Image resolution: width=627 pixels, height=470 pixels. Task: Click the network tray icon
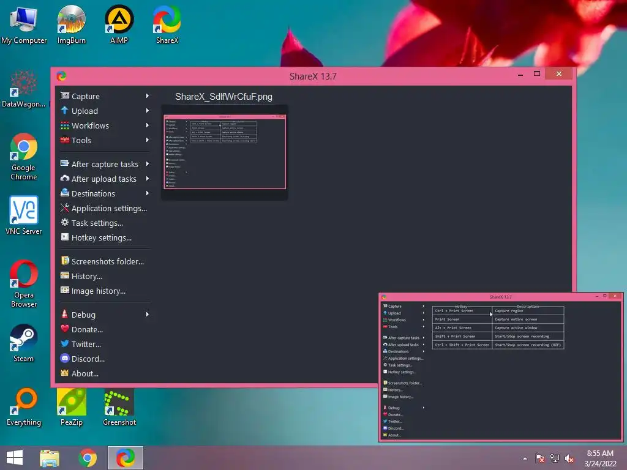(x=555, y=458)
